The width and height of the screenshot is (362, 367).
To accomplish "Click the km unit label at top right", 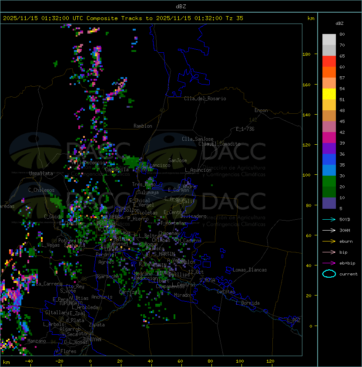I will pyautogui.click(x=311, y=18).
